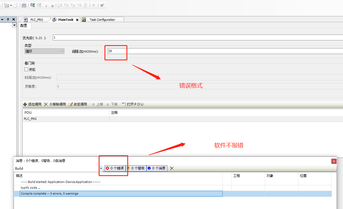Select the 'Build started' message row
Image resolution: width=343 pixels, height=209 pixels.
(173, 182)
